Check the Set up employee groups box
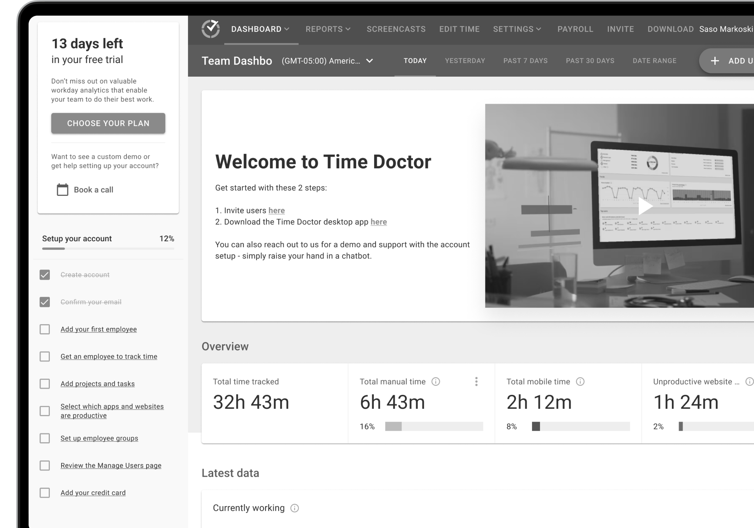This screenshot has height=528, width=754. [x=45, y=438]
